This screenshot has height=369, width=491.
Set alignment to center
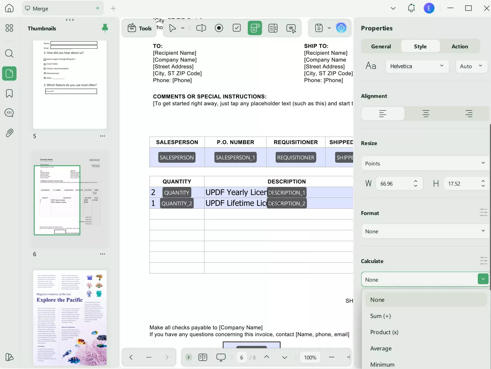coord(426,113)
